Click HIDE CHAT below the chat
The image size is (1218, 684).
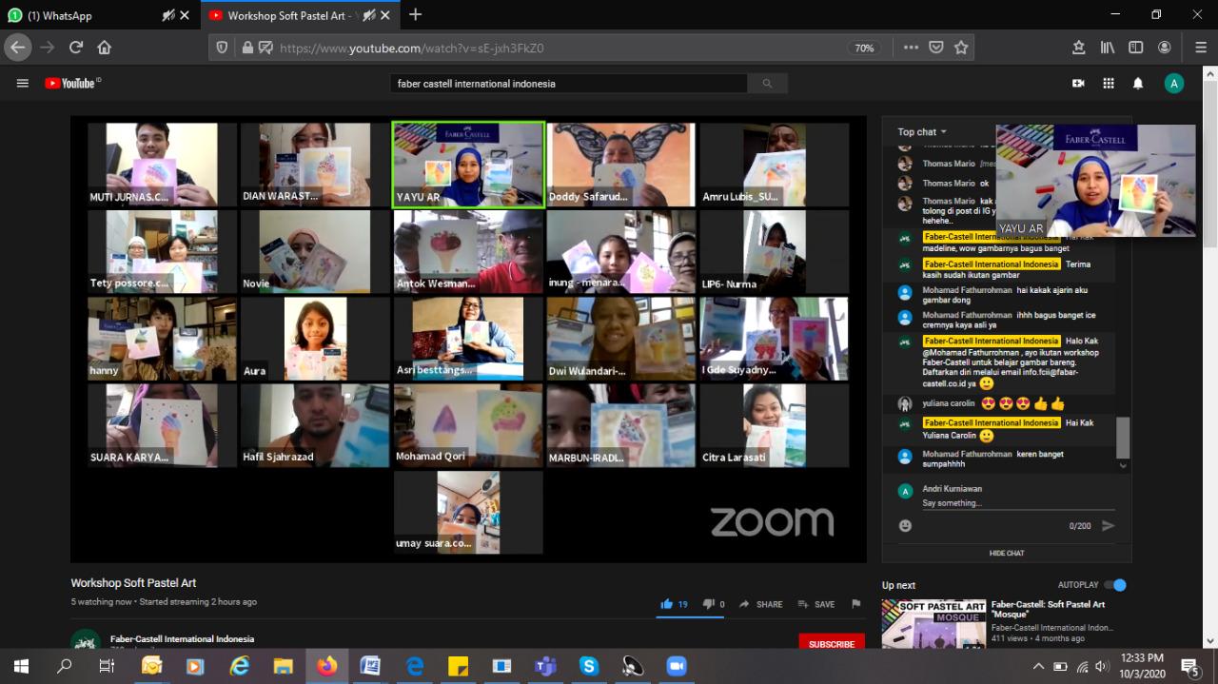(1007, 553)
